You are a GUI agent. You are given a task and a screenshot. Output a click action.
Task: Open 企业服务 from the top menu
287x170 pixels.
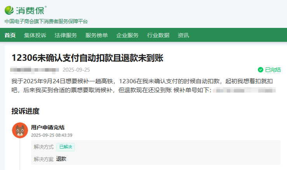pos(127,35)
